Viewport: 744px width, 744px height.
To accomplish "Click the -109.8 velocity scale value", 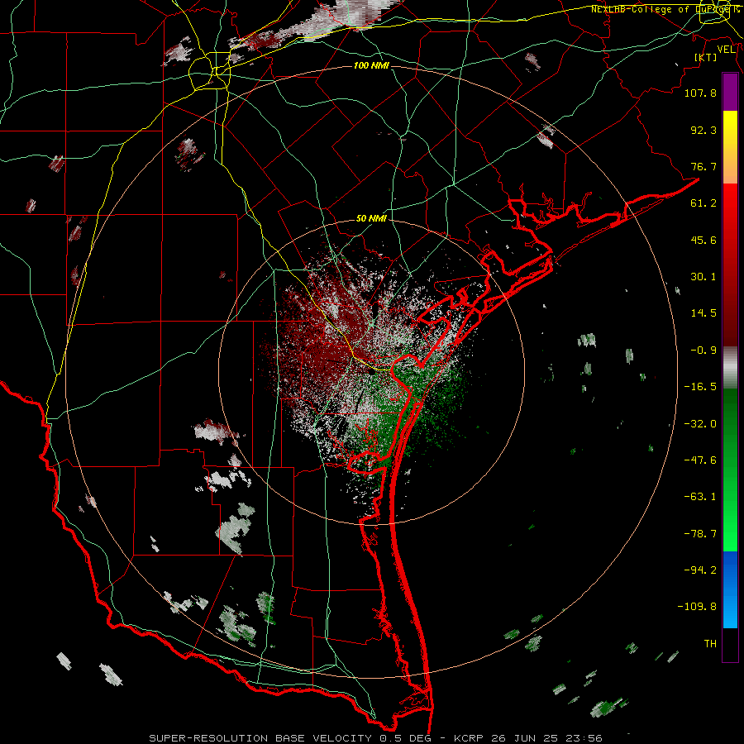I will (x=698, y=607).
